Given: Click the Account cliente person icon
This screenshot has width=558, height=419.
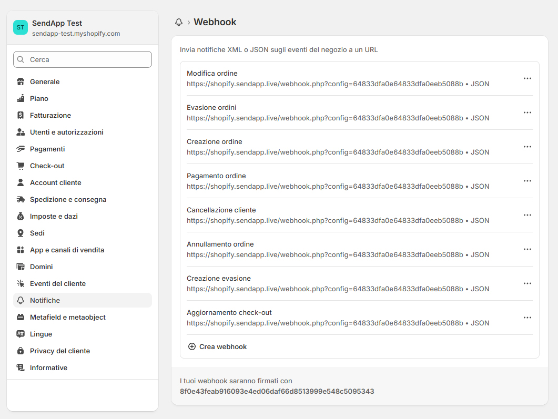Looking at the screenshot, I should [21, 182].
